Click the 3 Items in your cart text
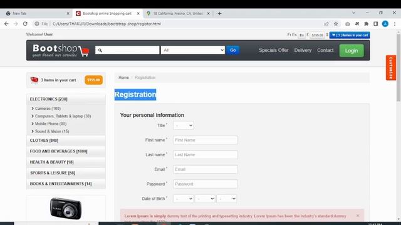This screenshot has height=225, width=401. 58,80
